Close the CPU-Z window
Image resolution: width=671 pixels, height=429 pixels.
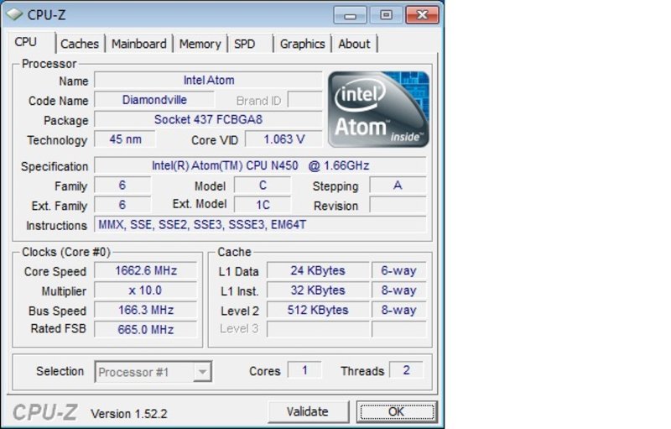(422, 15)
